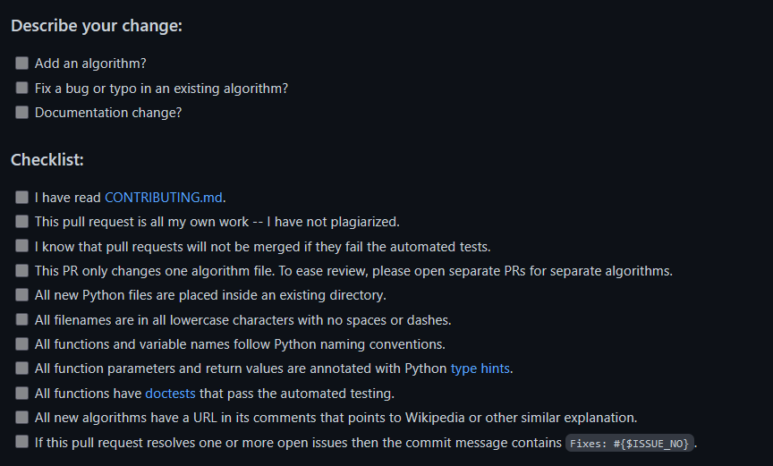Open the CONTRIBUTING.md link
773x466 pixels.
[x=163, y=198]
